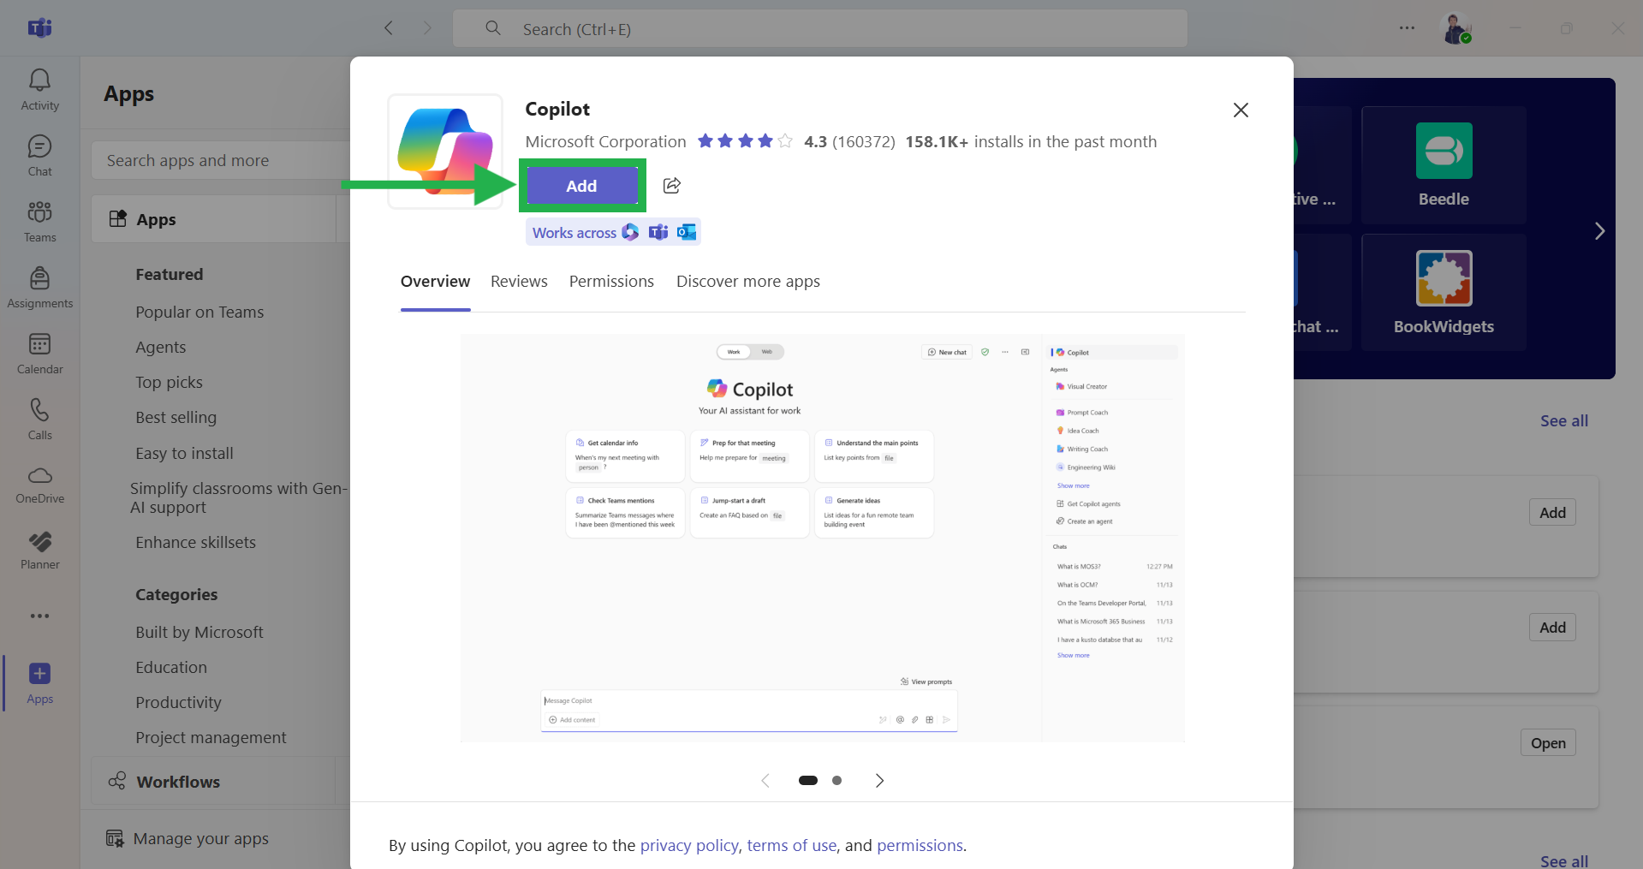
Task: Open Planner from the sidebar
Action: click(x=39, y=551)
